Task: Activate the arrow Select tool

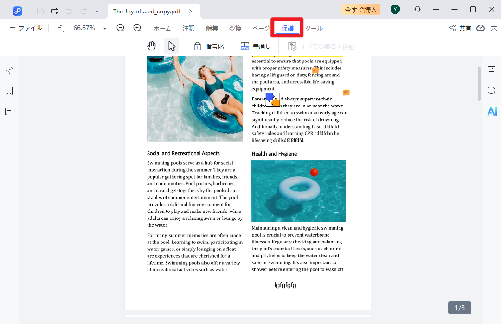Action: (172, 46)
